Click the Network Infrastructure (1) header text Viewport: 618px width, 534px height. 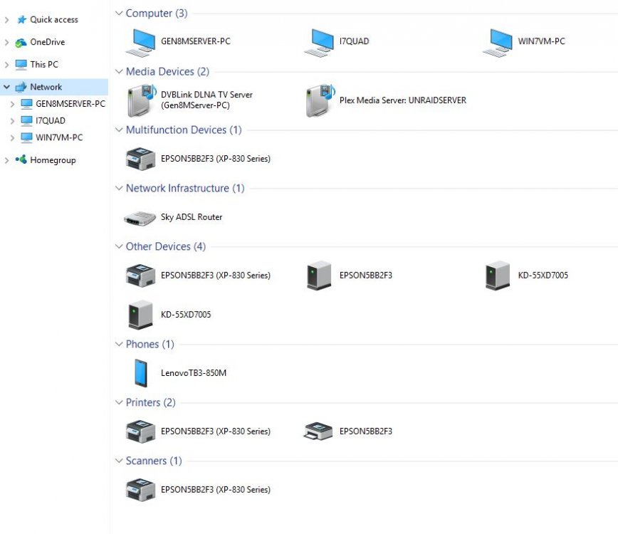[x=185, y=188]
